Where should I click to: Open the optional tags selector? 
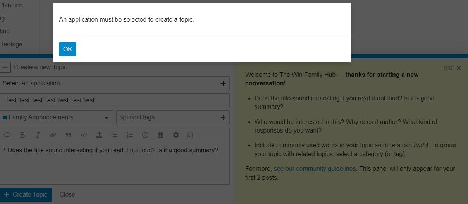[173, 117]
